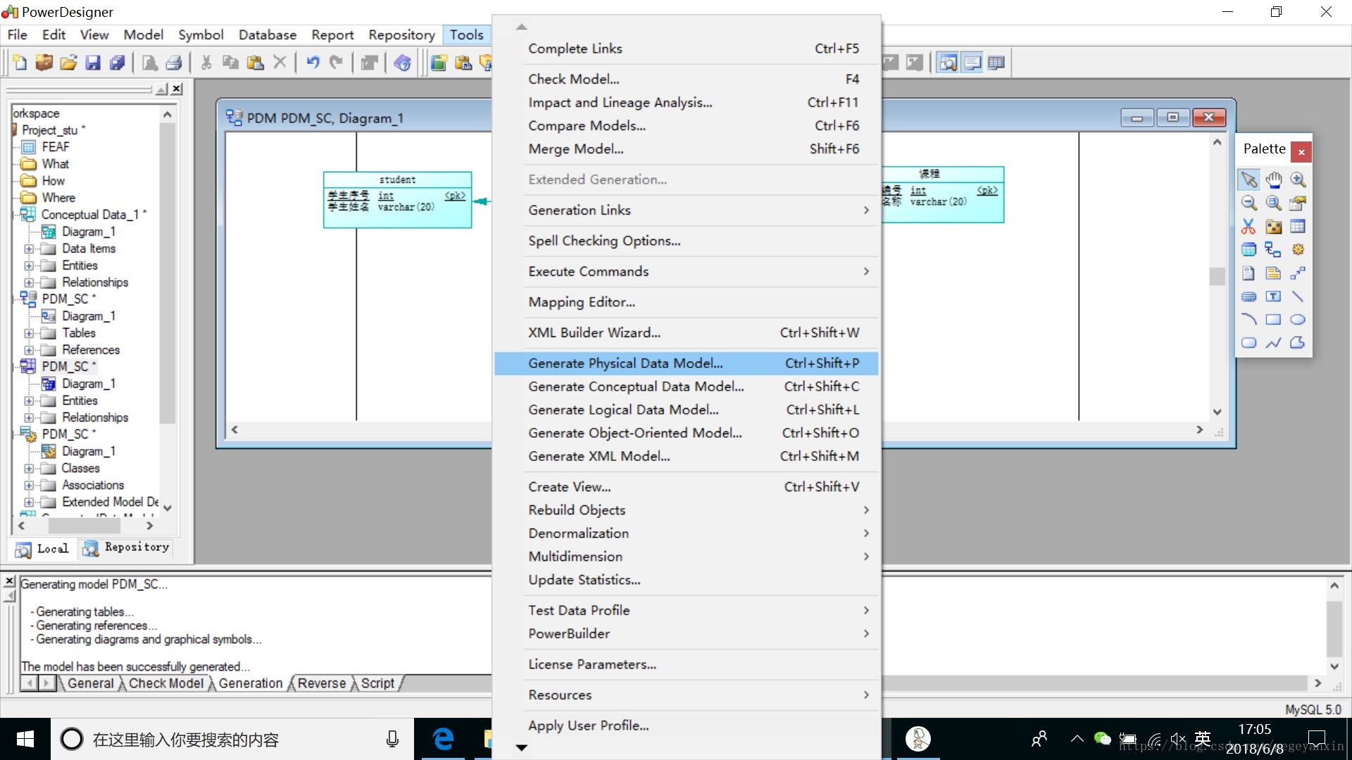Open Generate Conceptual Data Model option
The width and height of the screenshot is (1352, 760).
tap(635, 386)
